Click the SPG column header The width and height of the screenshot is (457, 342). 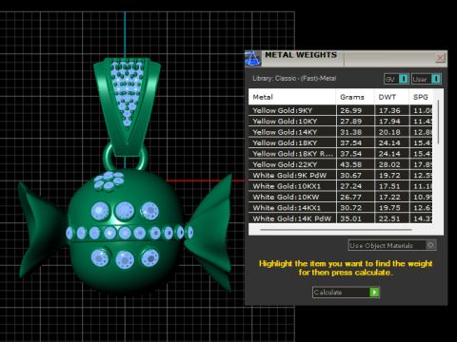click(421, 97)
